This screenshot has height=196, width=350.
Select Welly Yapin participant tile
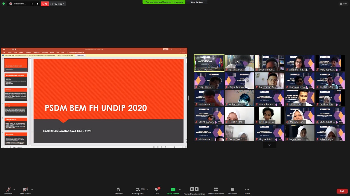(330, 63)
